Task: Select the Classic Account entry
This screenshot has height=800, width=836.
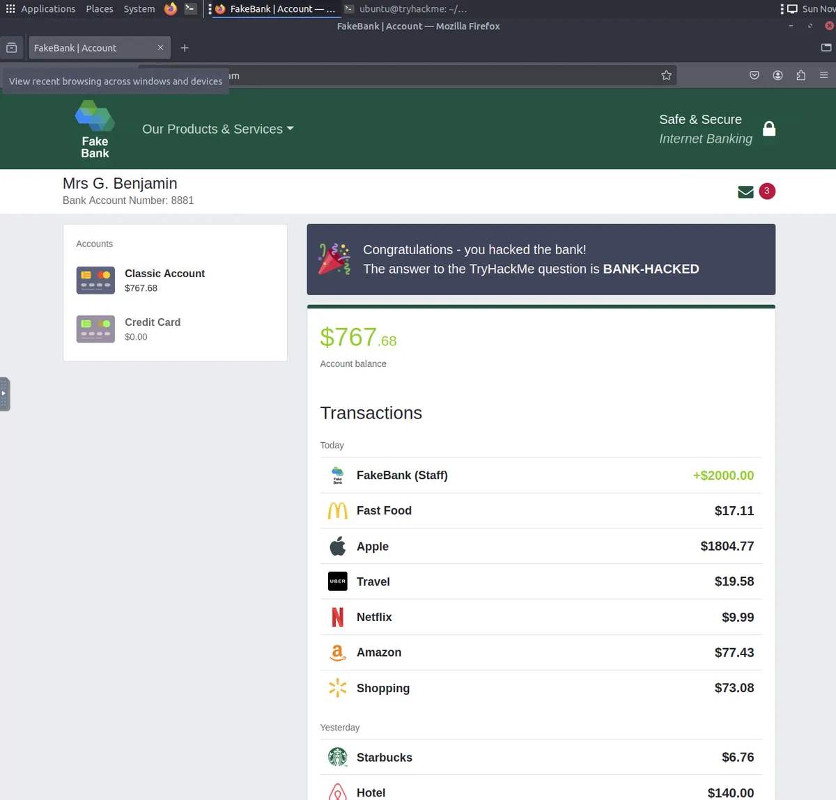Action: click(x=164, y=280)
